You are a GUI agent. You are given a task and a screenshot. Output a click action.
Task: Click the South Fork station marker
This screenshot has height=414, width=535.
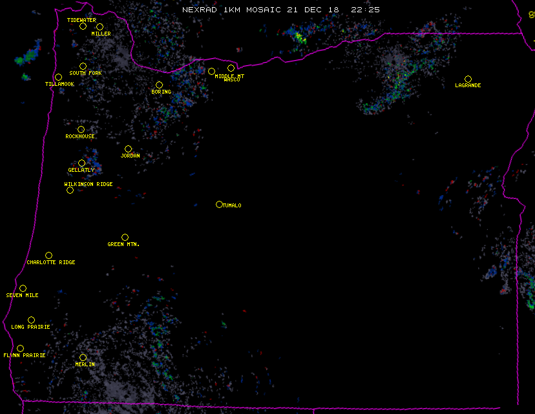(83, 67)
